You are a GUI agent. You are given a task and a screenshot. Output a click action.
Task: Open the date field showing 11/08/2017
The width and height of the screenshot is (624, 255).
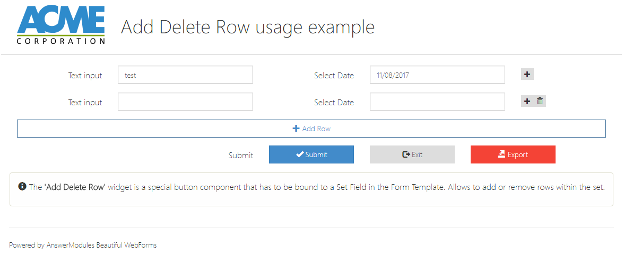437,75
